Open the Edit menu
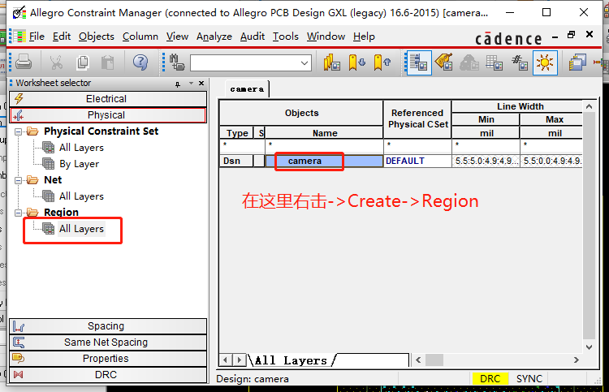 click(x=62, y=37)
